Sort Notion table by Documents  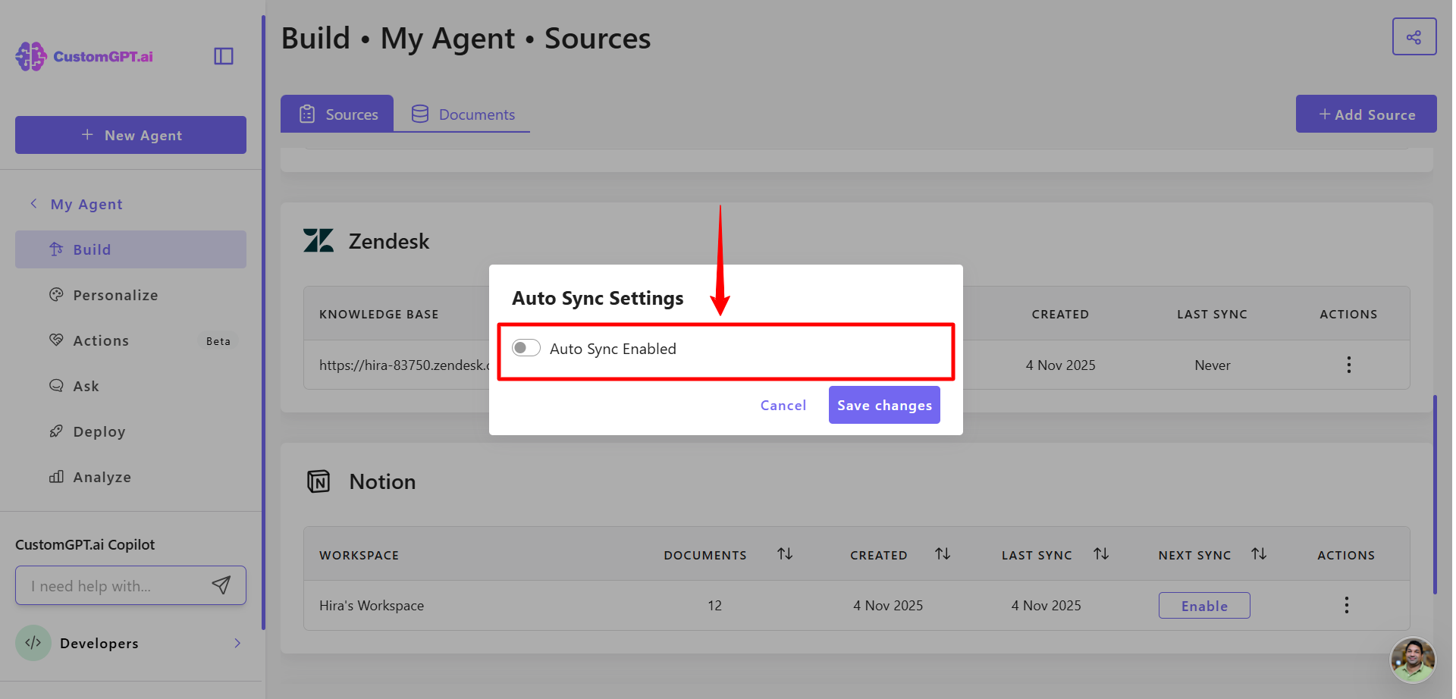click(x=785, y=554)
